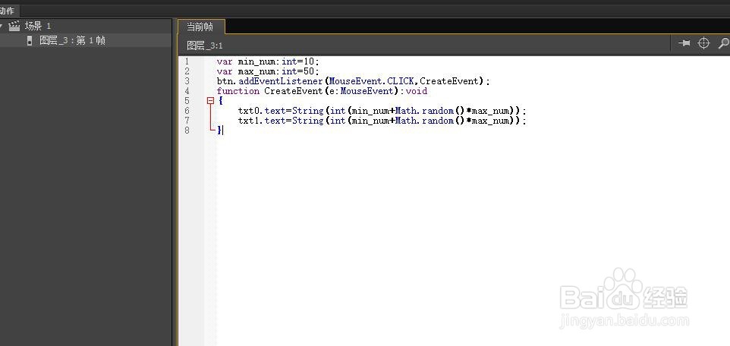Click line number 6 in the gutter

(x=187, y=111)
